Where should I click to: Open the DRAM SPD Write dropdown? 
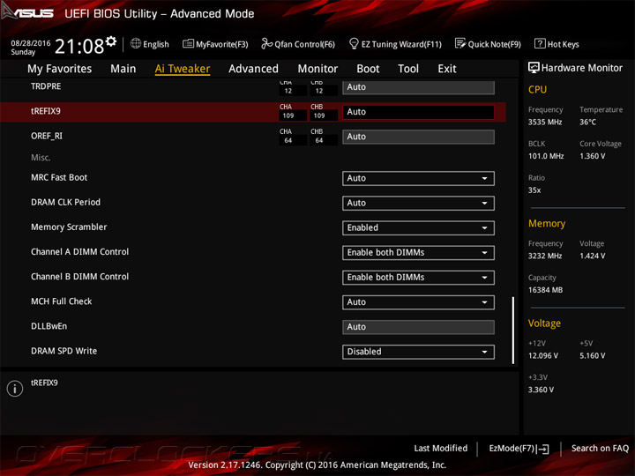pos(418,352)
